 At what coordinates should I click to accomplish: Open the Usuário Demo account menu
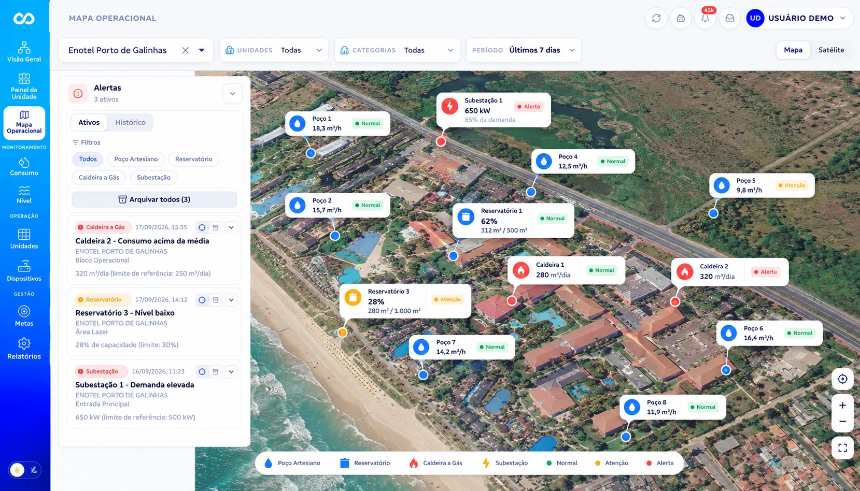(x=799, y=18)
